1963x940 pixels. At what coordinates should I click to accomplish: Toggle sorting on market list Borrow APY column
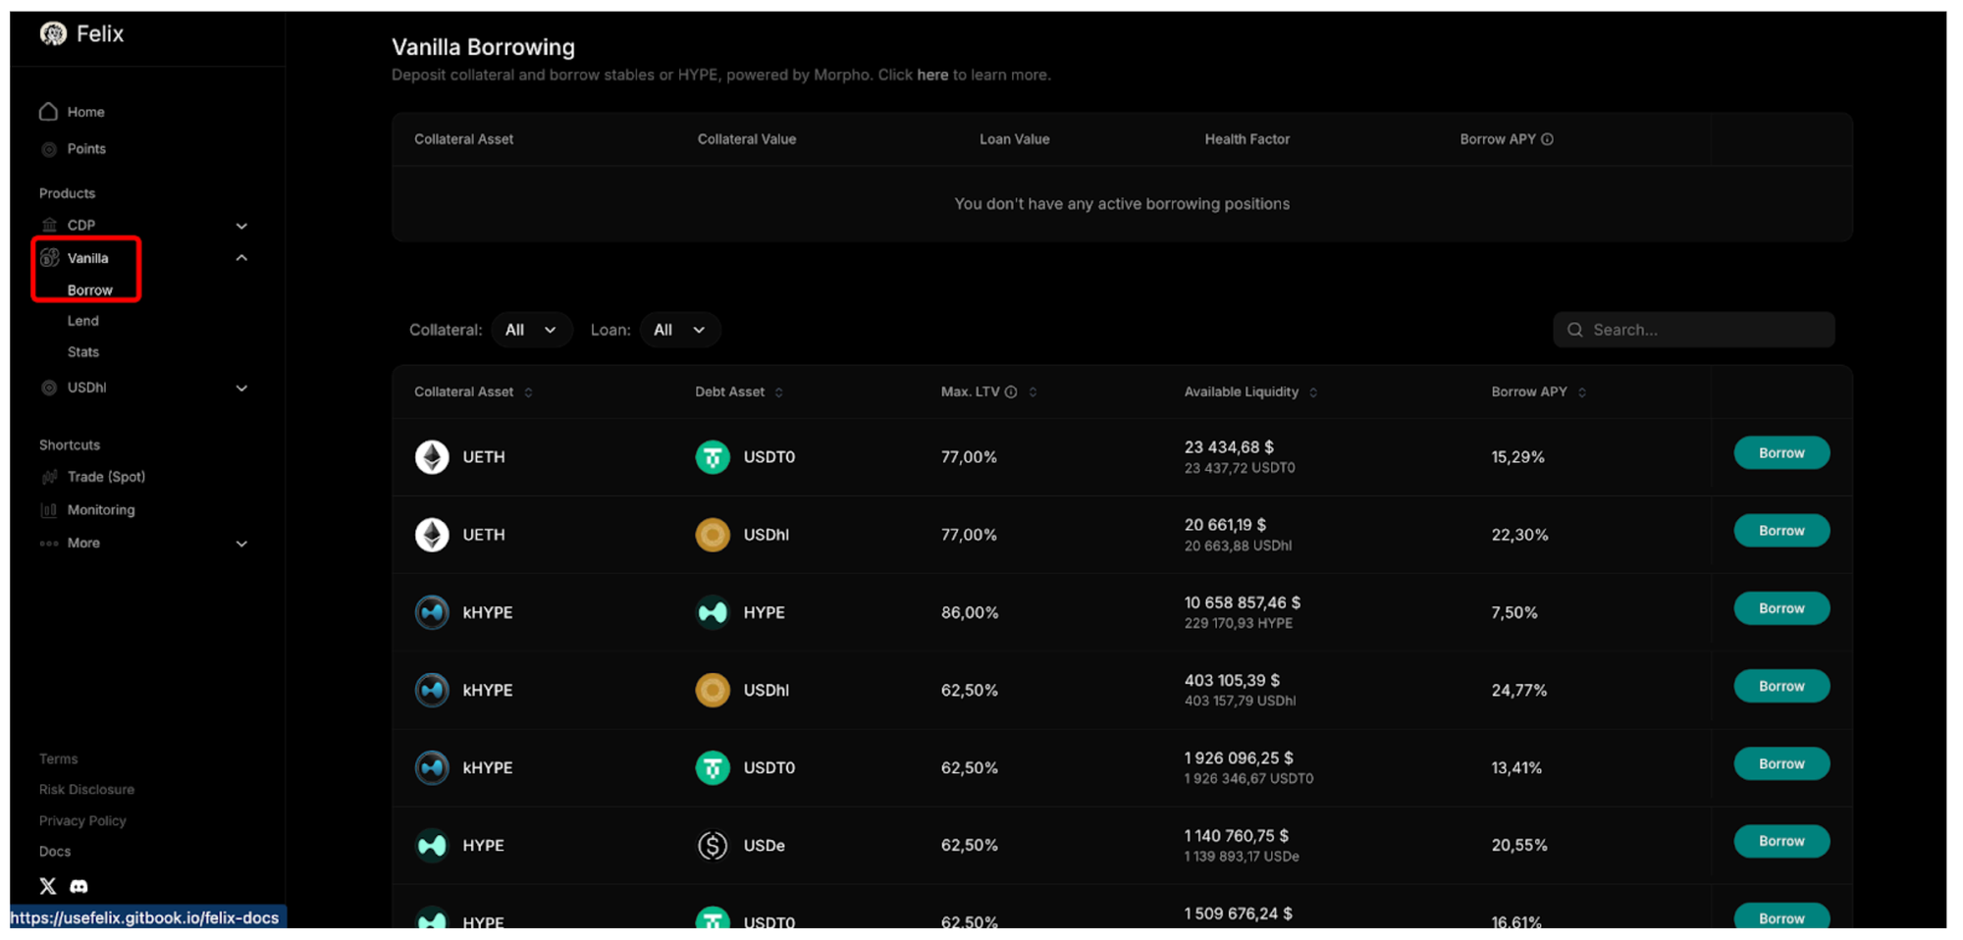coord(1582,392)
